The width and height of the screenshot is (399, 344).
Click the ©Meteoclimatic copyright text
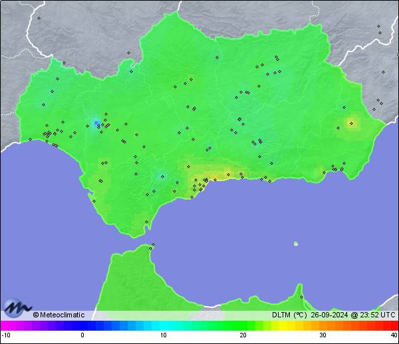[x=59, y=315]
